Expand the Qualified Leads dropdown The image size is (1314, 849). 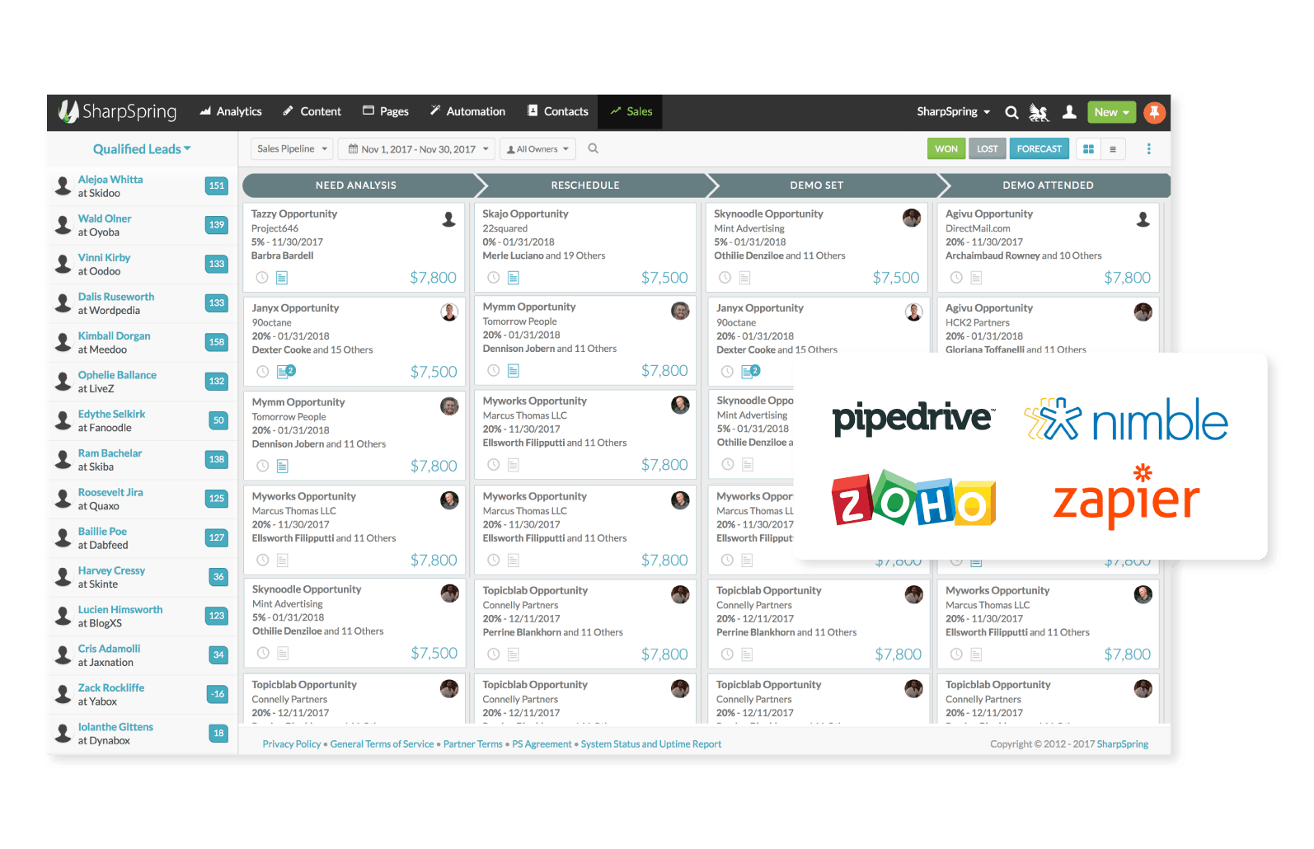142,149
